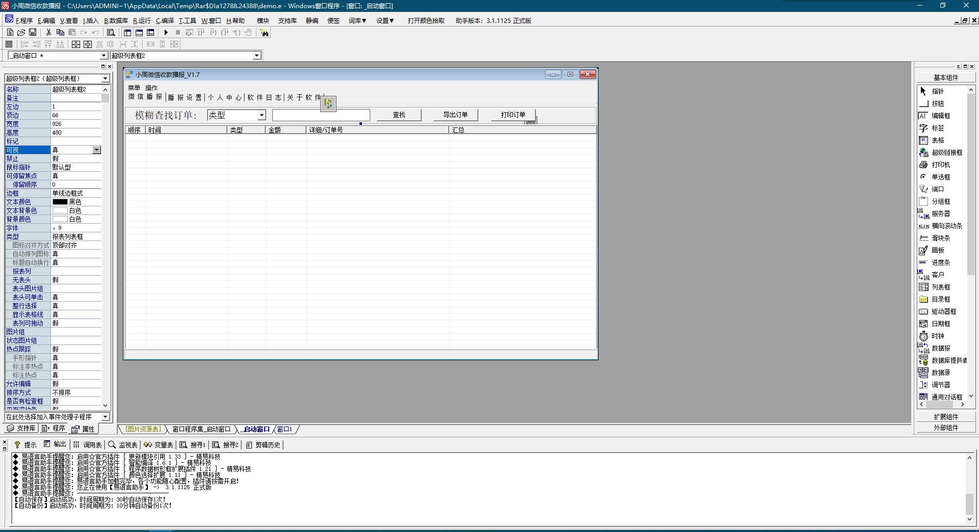Image resolution: width=979 pixels, height=532 pixels.
Task: Switch to the 播报设置 tab in the form
Action: click(185, 97)
